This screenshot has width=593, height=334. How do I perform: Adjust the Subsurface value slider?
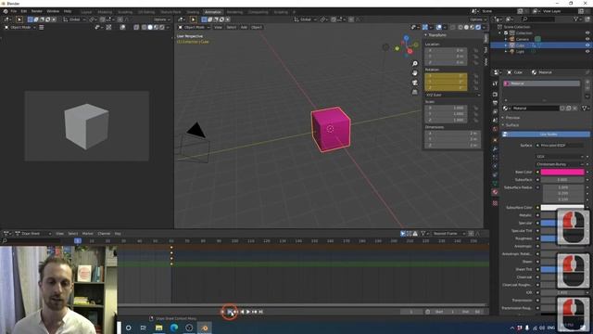pos(562,179)
